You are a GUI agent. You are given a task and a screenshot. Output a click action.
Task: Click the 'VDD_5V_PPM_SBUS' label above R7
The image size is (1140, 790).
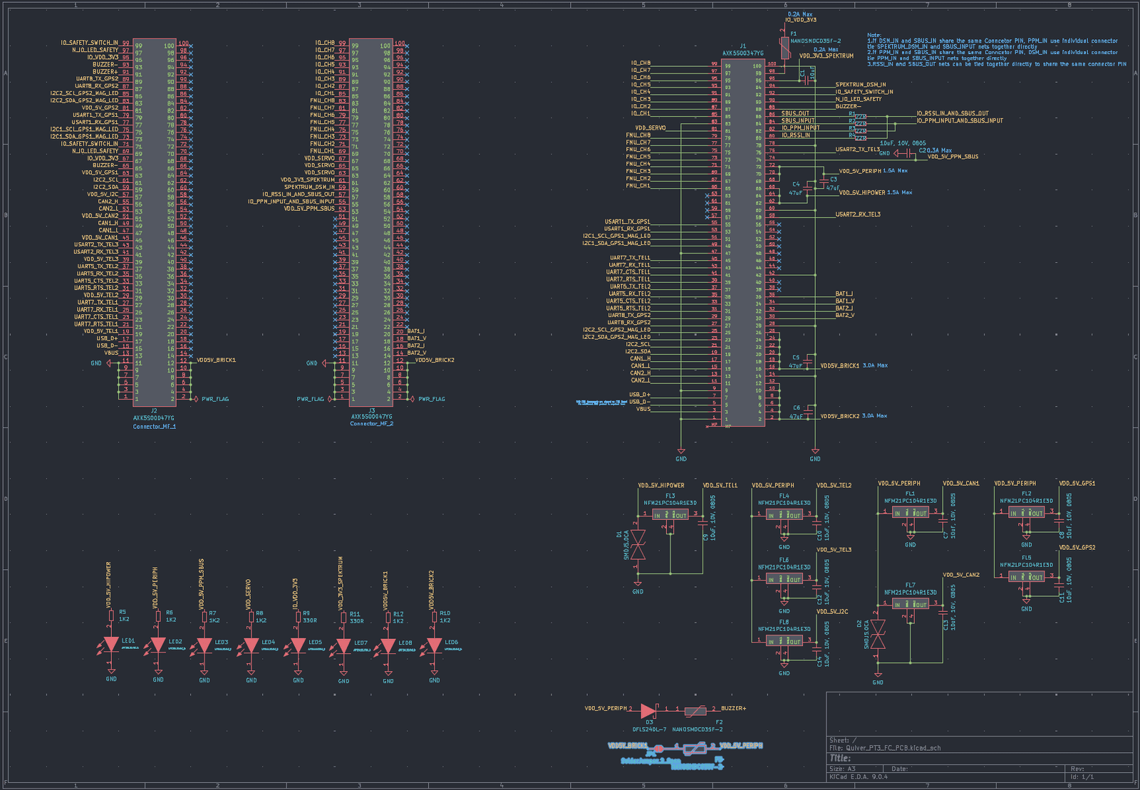coord(202,583)
